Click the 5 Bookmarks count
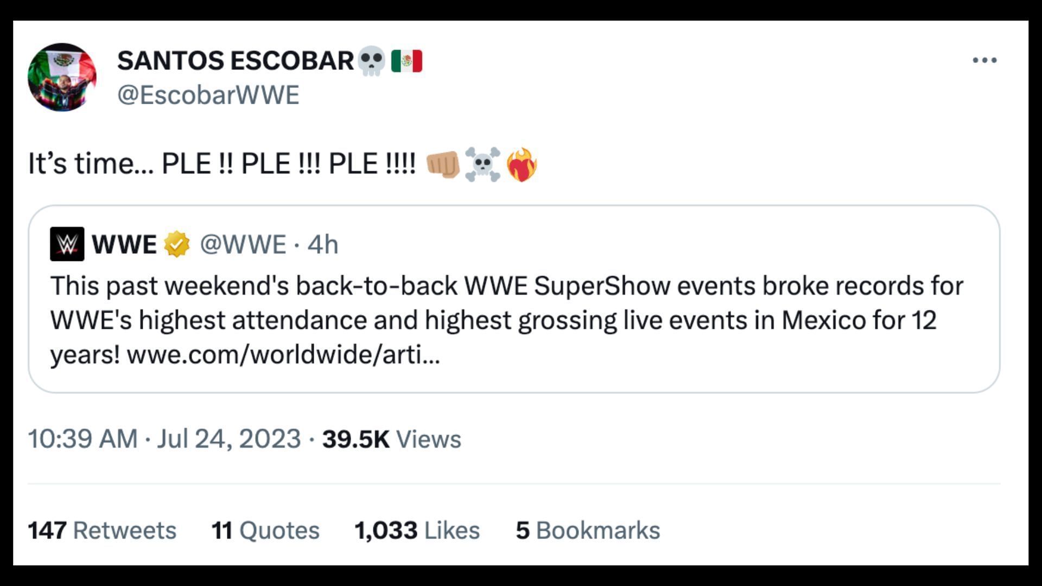Image resolution: width=1042 pixels, height=586 pixels. point(588,530)
